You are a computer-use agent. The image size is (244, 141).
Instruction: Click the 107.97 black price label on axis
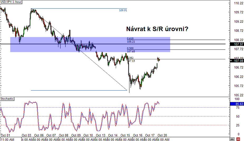tap(237, 44)
